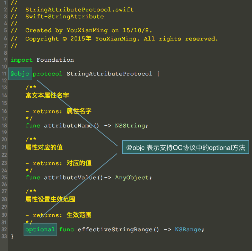The height and width of the screenshot is (251, 252).
Task: Click the comment text 属性对应的值
Action: [44, 147]
